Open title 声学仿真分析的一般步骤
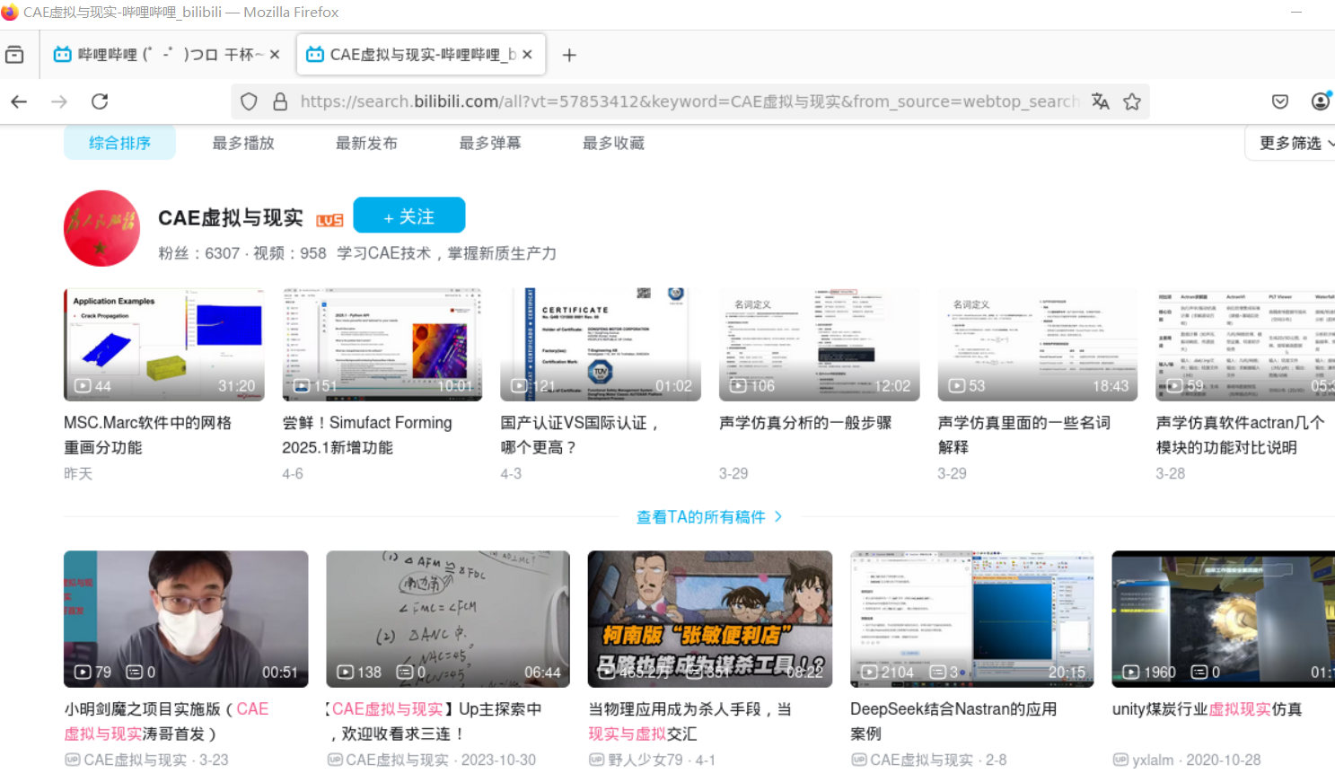The width and height of the screenshot is (1335, 774). click(x=805, y=422)
